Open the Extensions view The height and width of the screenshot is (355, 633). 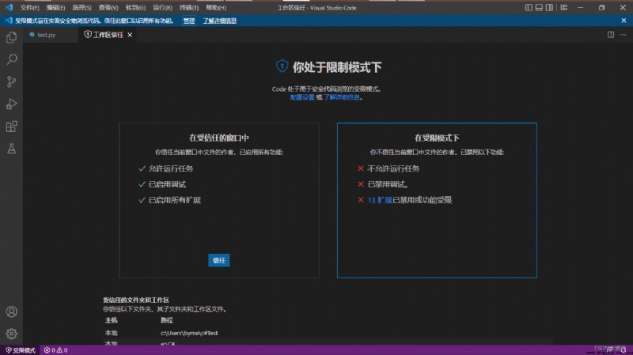(11, 127)
